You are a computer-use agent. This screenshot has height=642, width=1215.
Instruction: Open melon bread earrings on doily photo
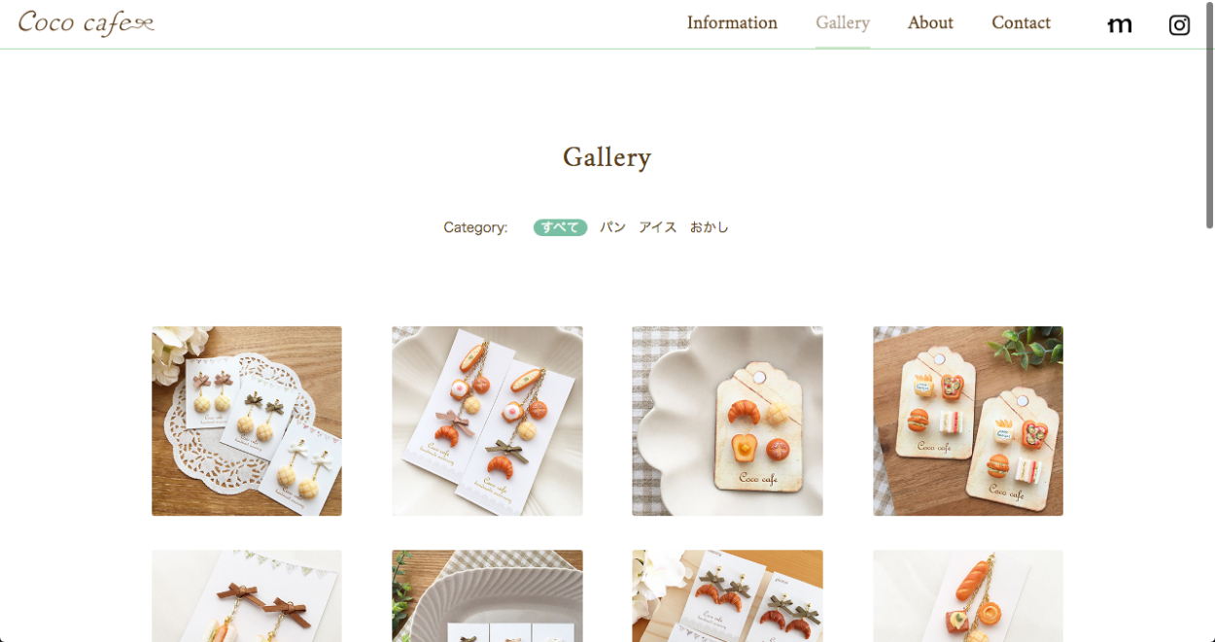coord(247,421)
